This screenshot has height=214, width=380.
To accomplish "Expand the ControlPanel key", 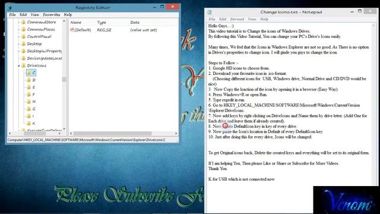I will [18, 37].
